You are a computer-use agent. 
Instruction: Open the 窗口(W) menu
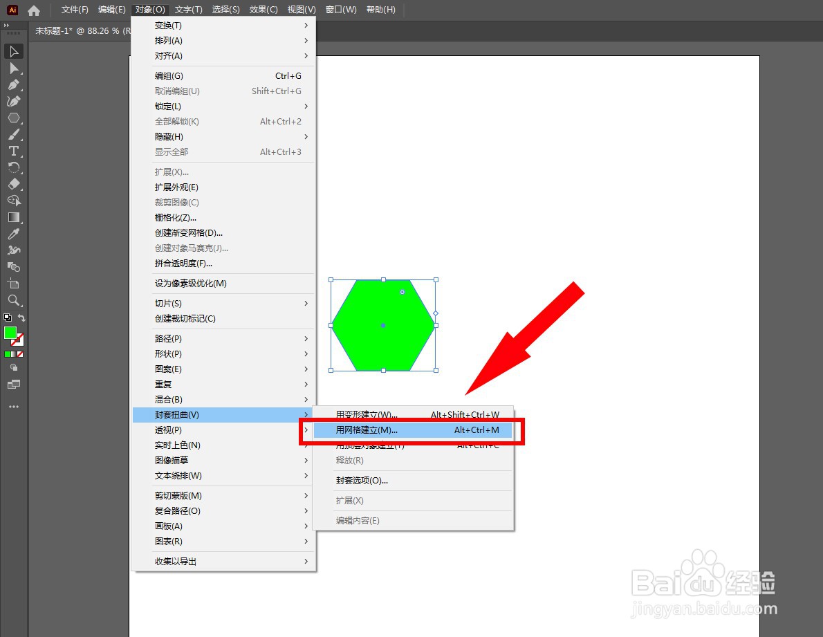pyautogui.click(x=341, y=10)
